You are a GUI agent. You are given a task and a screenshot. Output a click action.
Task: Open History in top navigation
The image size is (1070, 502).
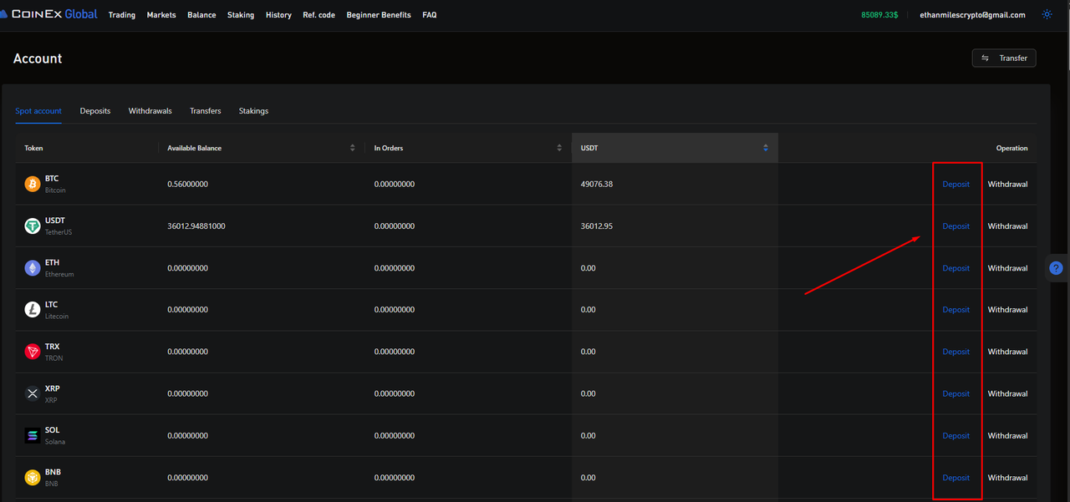pos(278,15)
